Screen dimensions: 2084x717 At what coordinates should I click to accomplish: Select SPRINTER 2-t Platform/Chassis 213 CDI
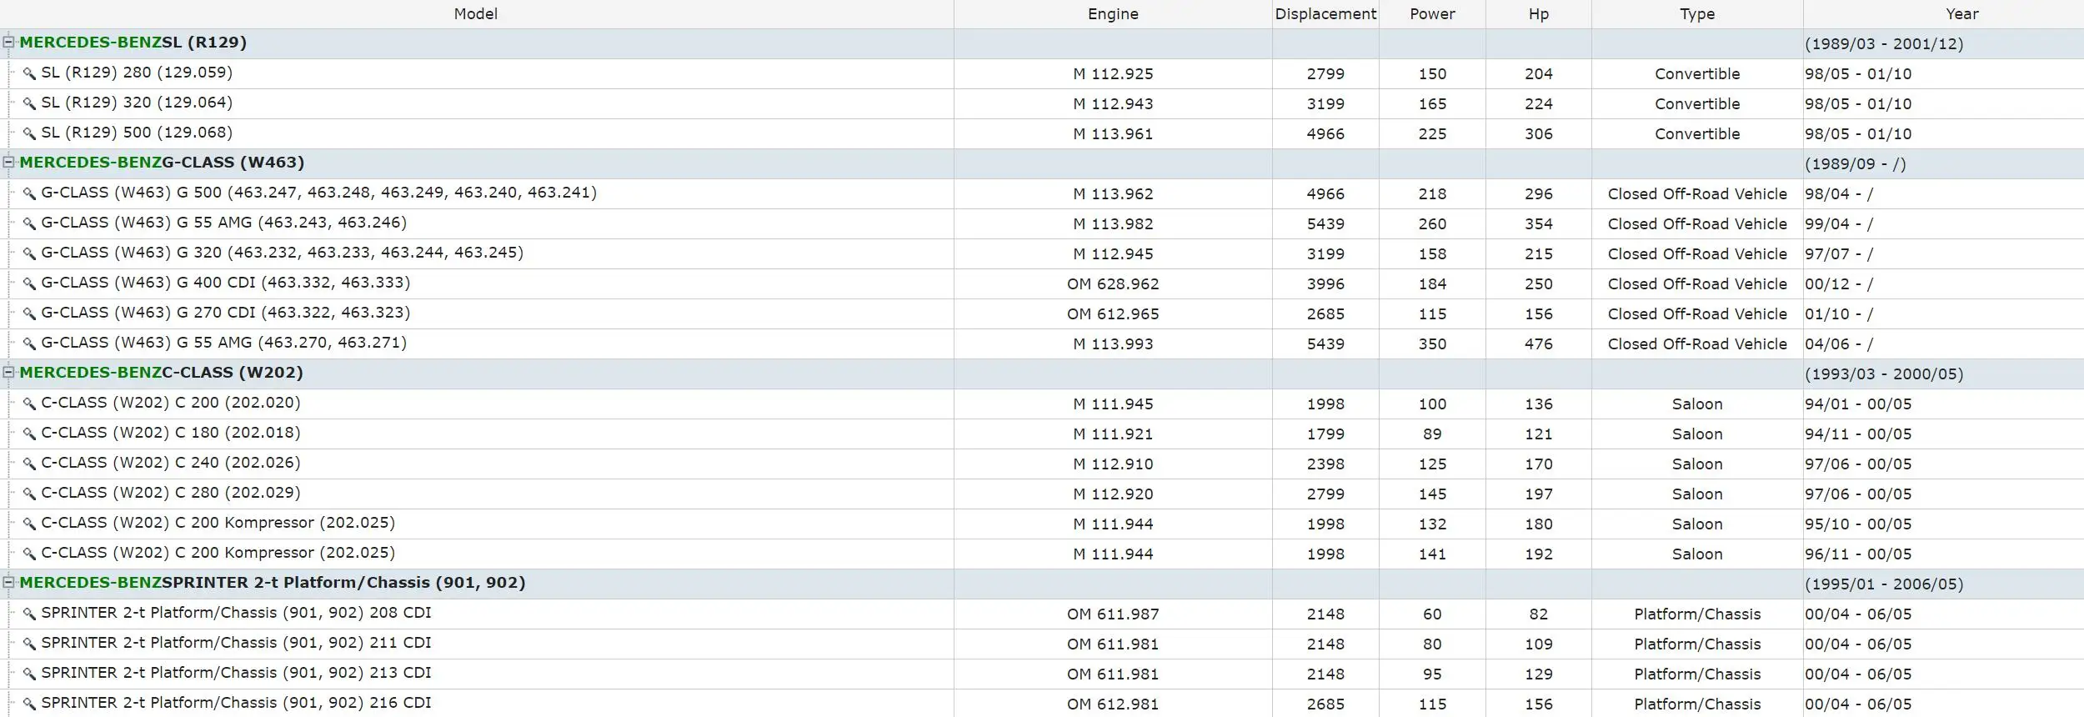pyautogui.click(x=236, y=673)
